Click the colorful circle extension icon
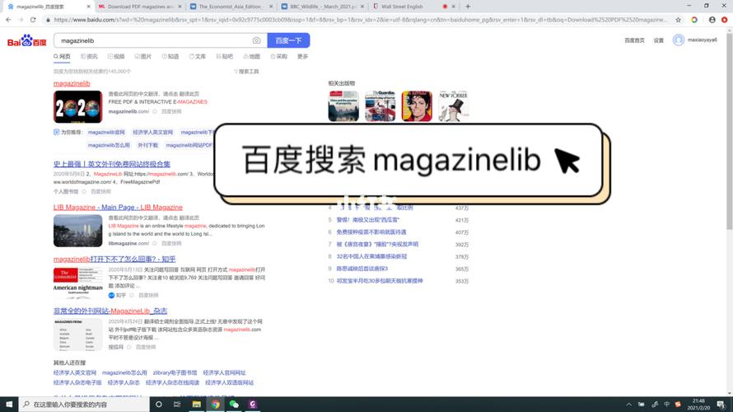Viewport: 733px width, 412px height. pos(694,20)
